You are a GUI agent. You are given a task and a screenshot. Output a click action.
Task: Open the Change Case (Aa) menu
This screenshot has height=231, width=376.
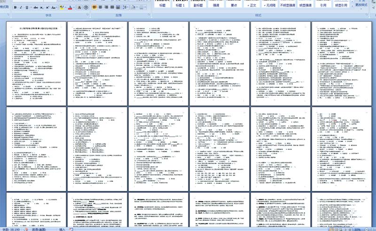pyautogui.click(x=54, y=8)
